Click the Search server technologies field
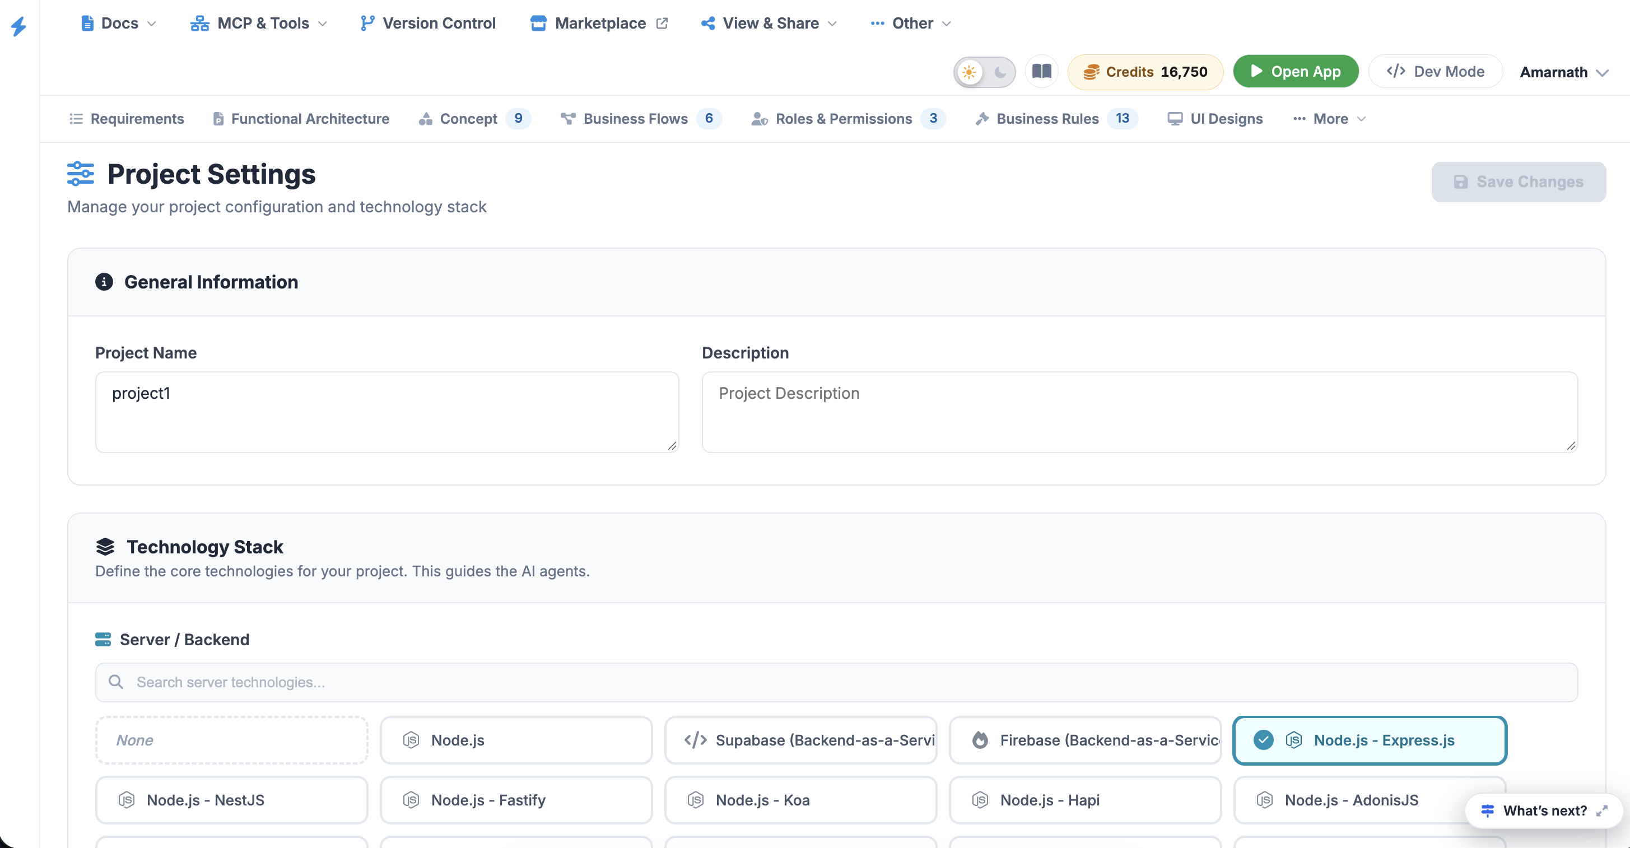This screenshot has height=848, width=1630. (836, 682)
